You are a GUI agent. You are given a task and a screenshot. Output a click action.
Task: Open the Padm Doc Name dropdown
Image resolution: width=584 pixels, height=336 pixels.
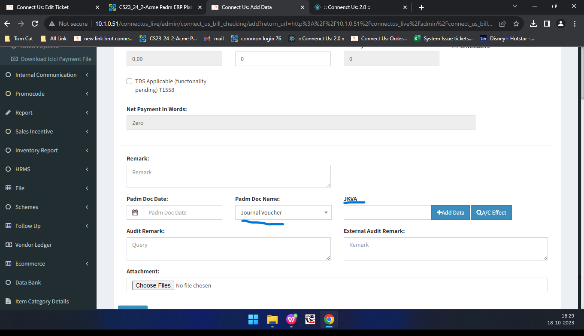pos(283,212)
